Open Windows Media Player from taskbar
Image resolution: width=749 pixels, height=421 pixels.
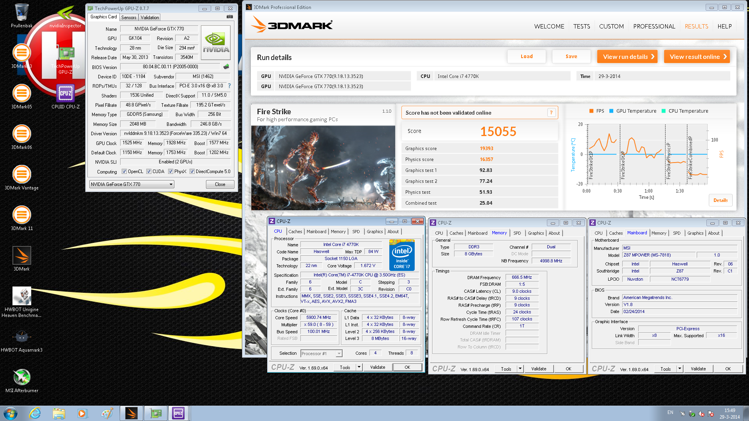82,413
